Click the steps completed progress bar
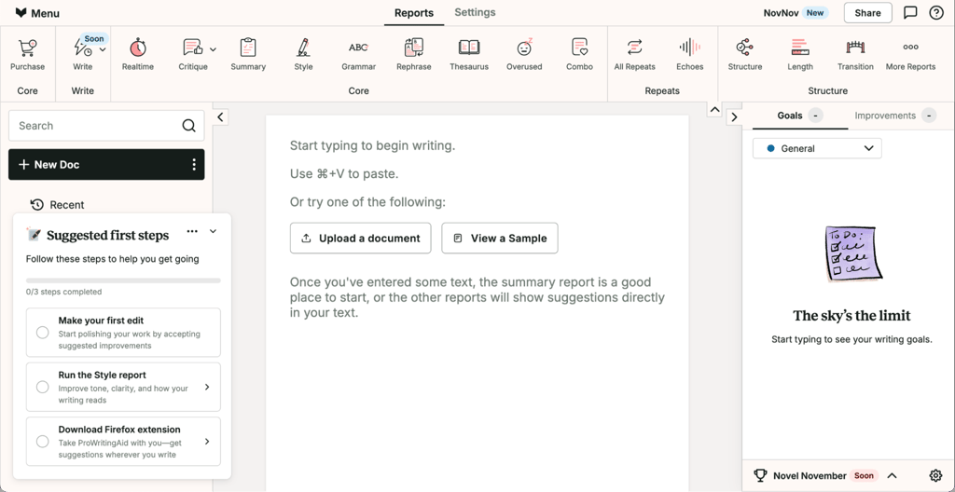The image size is (955, 492). (123, 280)
